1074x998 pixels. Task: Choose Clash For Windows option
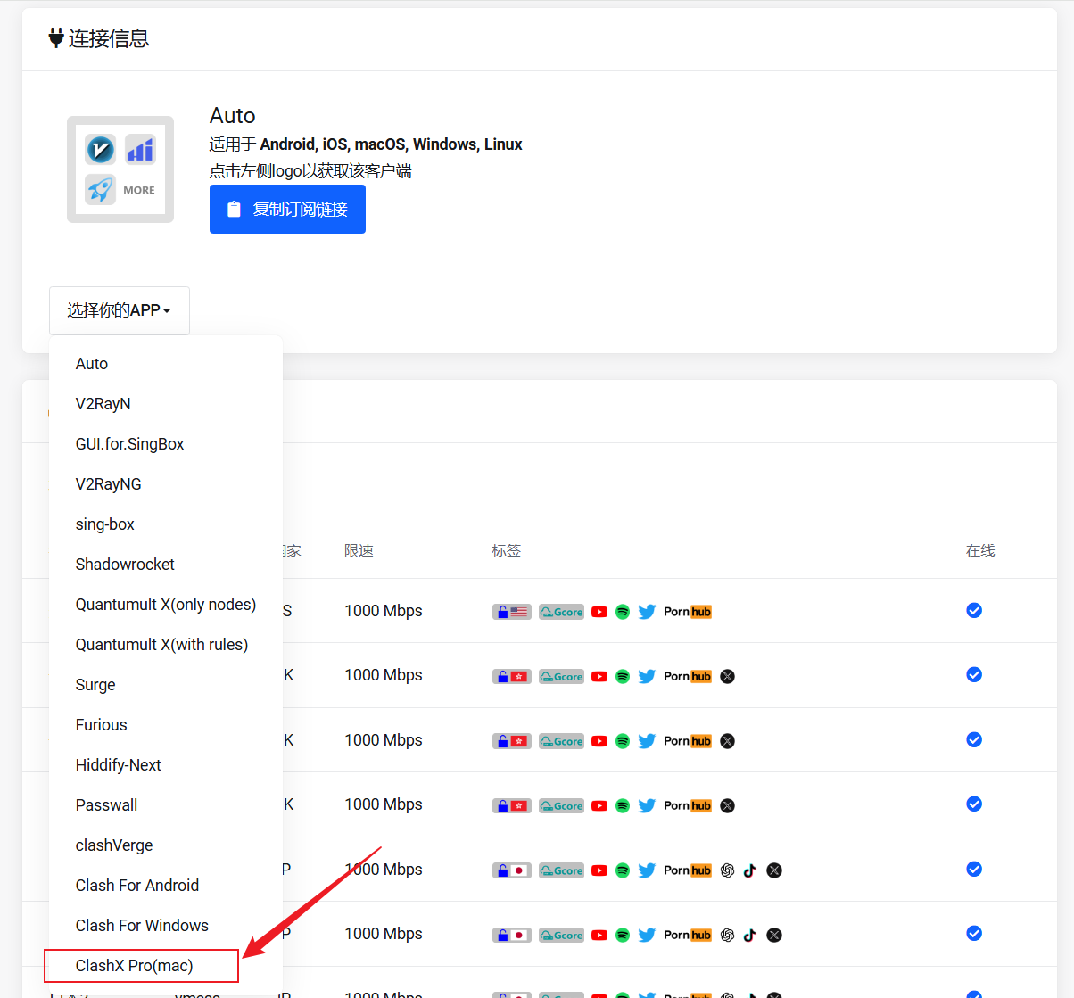click(166, 926)
